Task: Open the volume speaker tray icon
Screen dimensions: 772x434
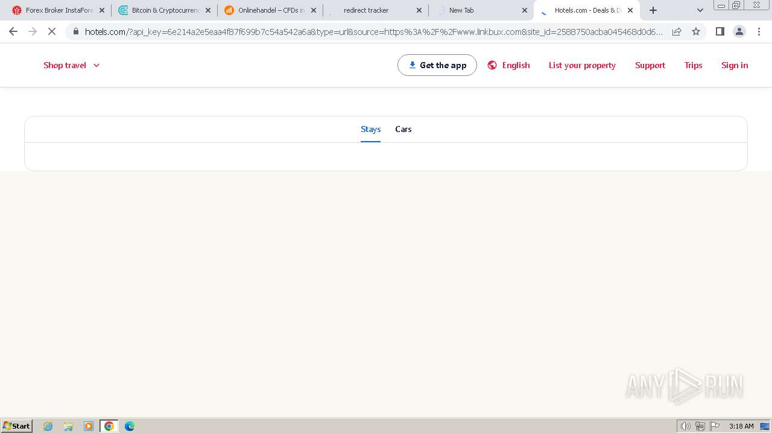Action: [x=685, y=426]
